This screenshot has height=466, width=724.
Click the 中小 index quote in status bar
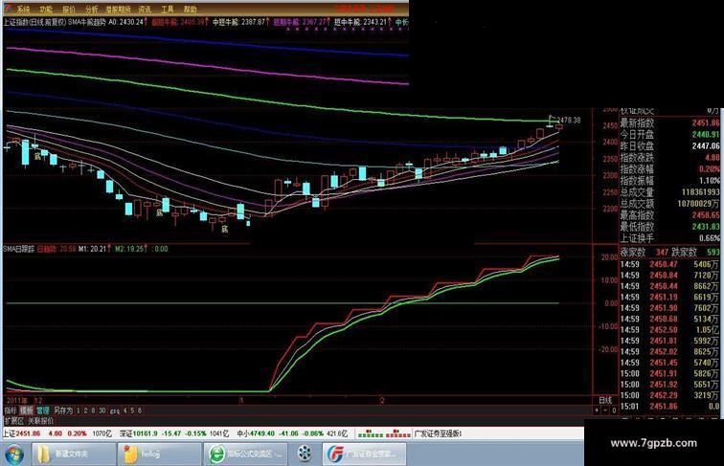pyautogui.click(x=292, y=433)
